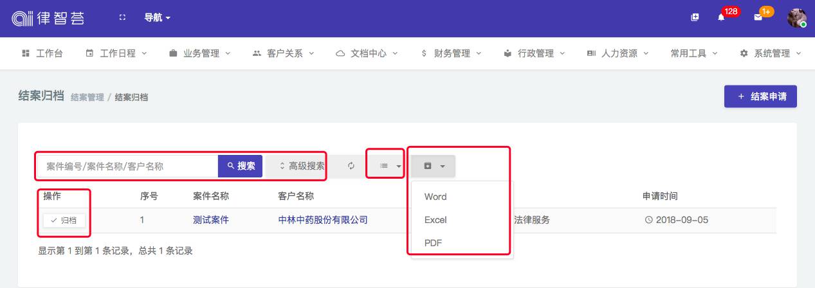Open the column list view dropdown
Viewport: 815px width, 288px height.
tap(389, 166)
